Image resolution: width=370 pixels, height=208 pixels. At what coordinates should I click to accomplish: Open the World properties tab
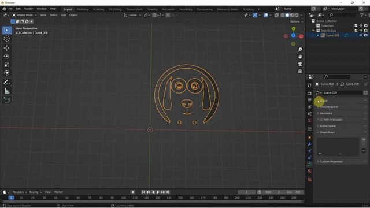[310, 121]
